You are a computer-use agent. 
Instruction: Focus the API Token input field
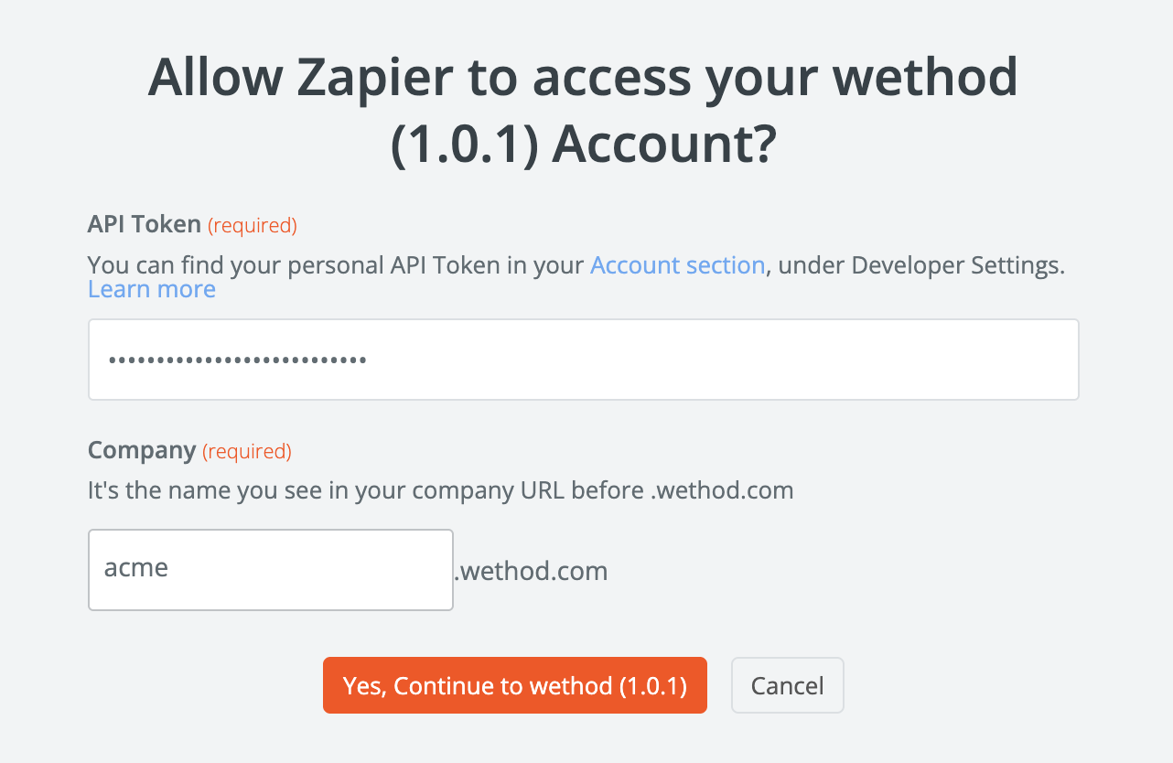coord(583,360)
